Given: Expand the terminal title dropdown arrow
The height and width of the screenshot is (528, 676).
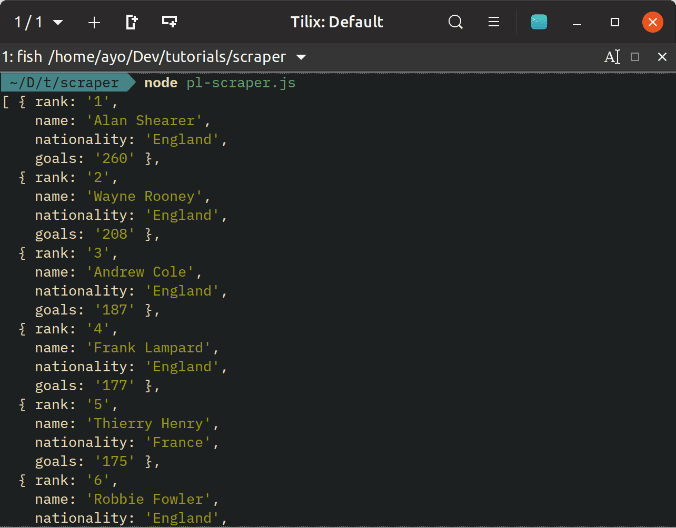Looking at the screenshot, I should click(300, 57).
